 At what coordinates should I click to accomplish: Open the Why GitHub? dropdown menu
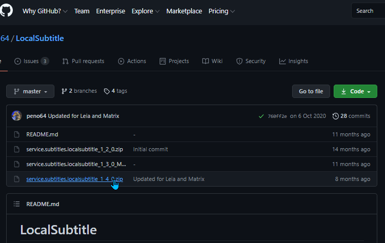(45, 11)
